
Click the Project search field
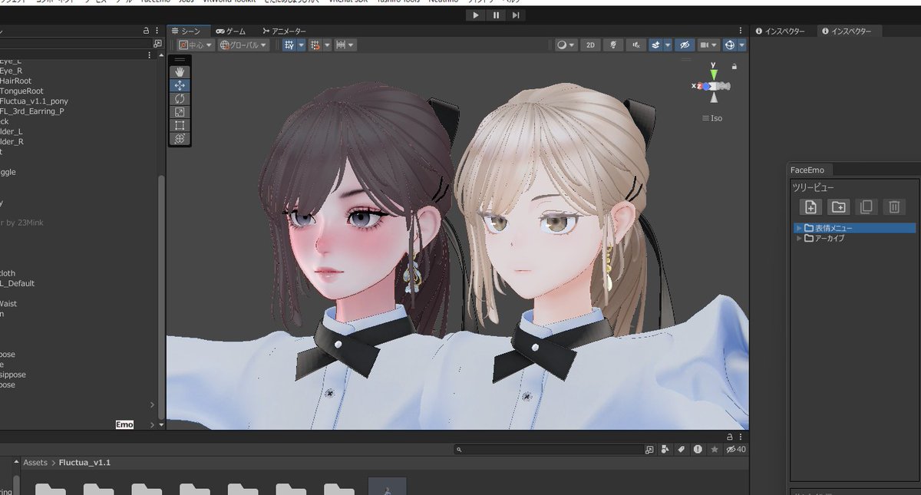[548, 449]
